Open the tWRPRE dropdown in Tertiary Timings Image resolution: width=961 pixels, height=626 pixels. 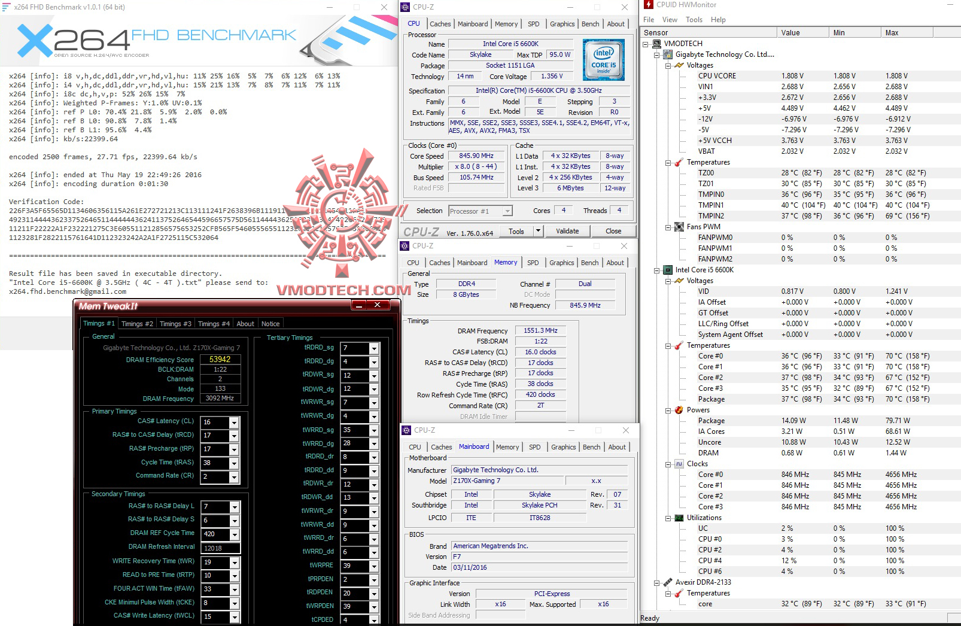[x=374, y=566]
